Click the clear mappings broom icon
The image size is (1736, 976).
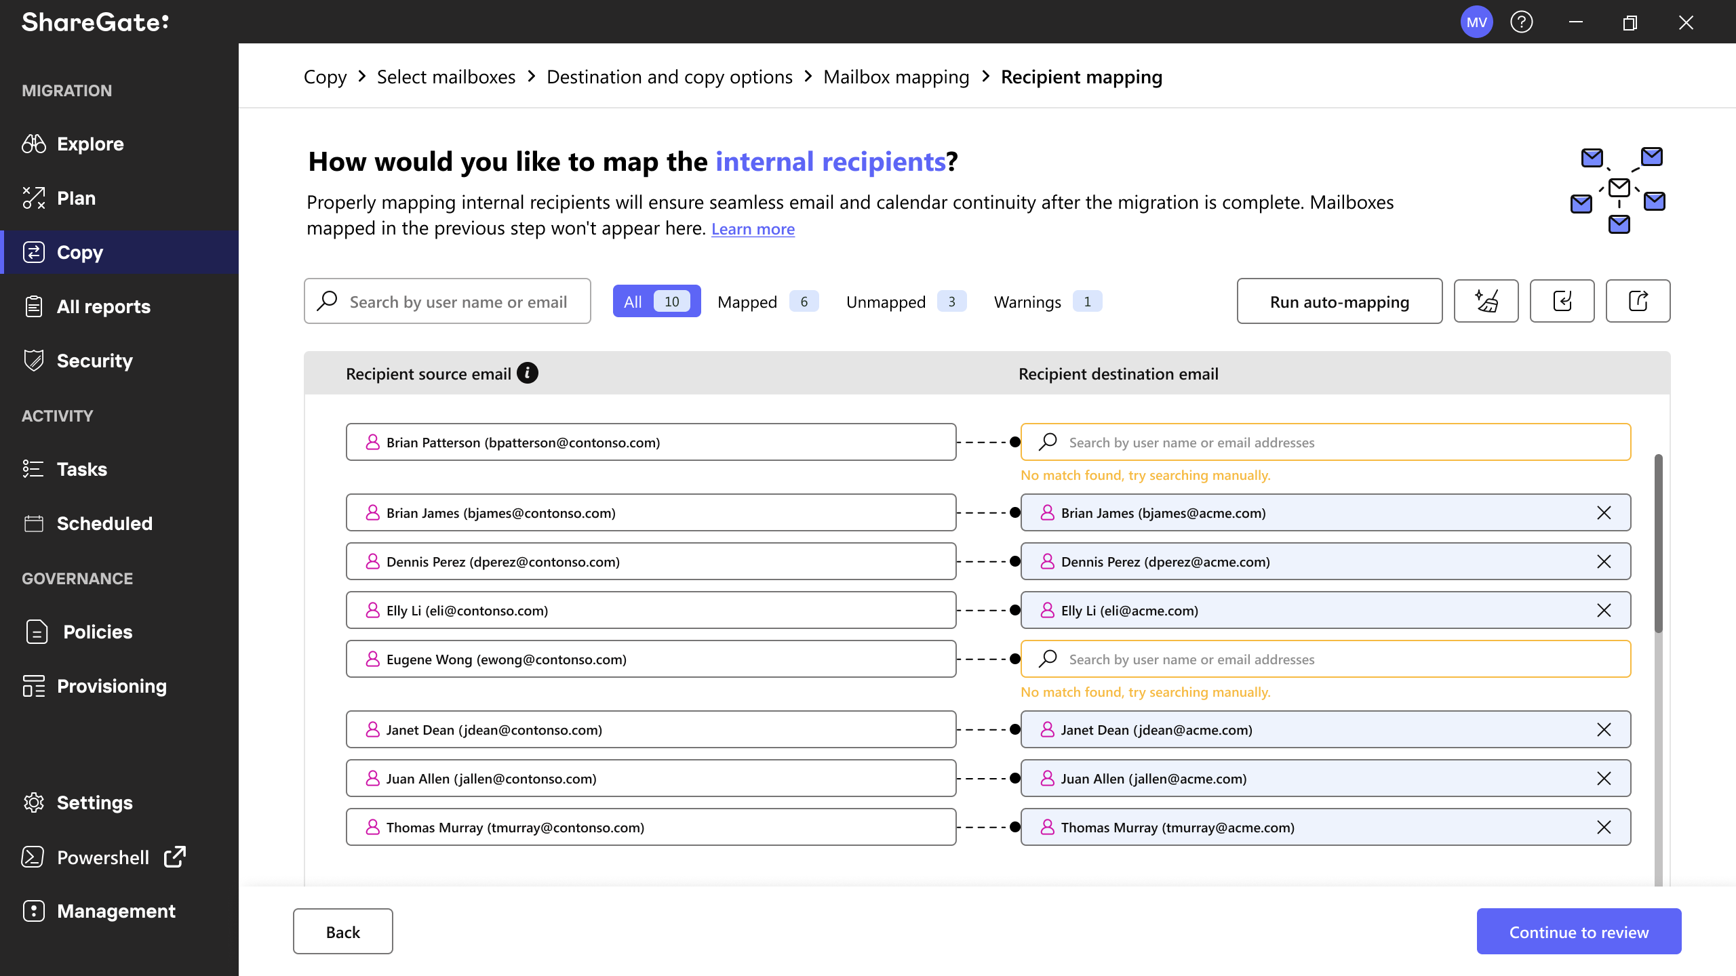pyautogui.click(x=1486, y=301)
